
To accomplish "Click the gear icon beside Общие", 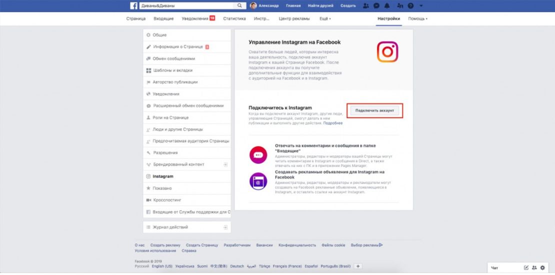I will 148,35.
